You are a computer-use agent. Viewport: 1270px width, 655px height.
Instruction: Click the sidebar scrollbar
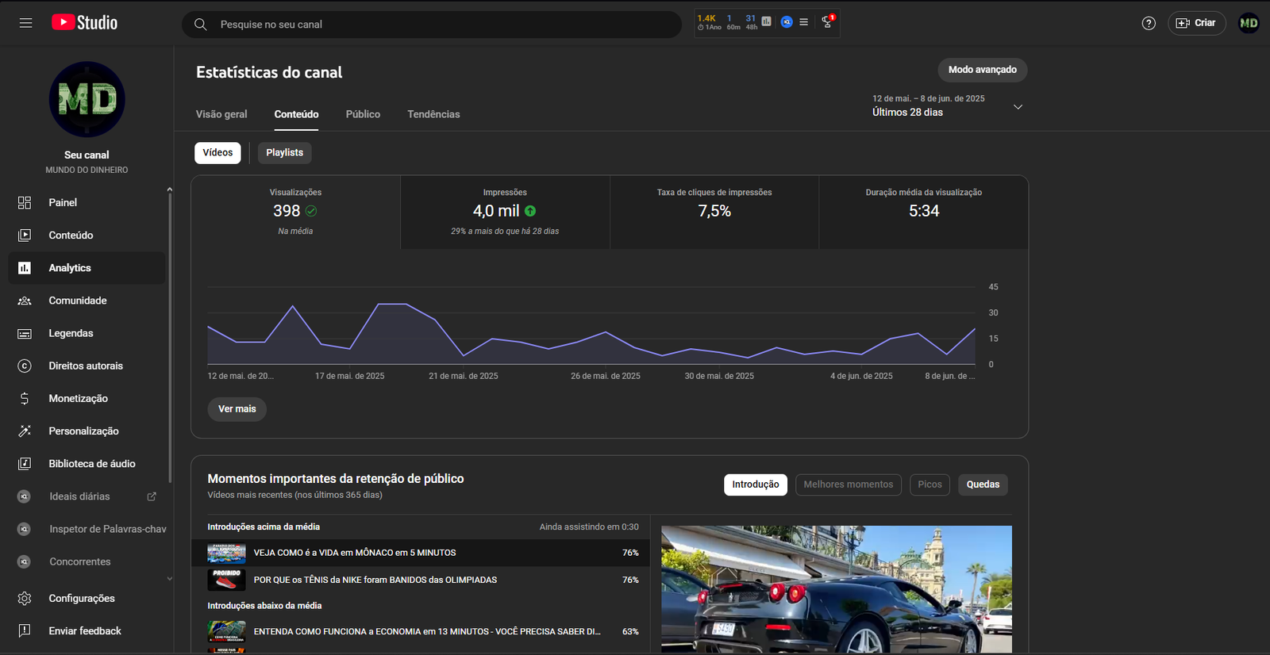[x=169, y=337]
